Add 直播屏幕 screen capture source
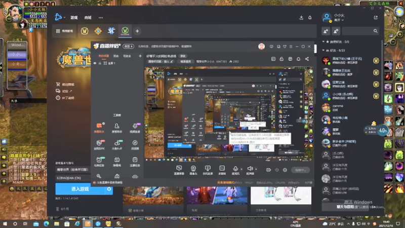Screen dimensions: 405x228 click(179, 170)
